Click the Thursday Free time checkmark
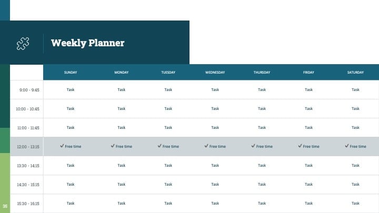The height and width of the screenshot is (213, 379). coord(253,146)
